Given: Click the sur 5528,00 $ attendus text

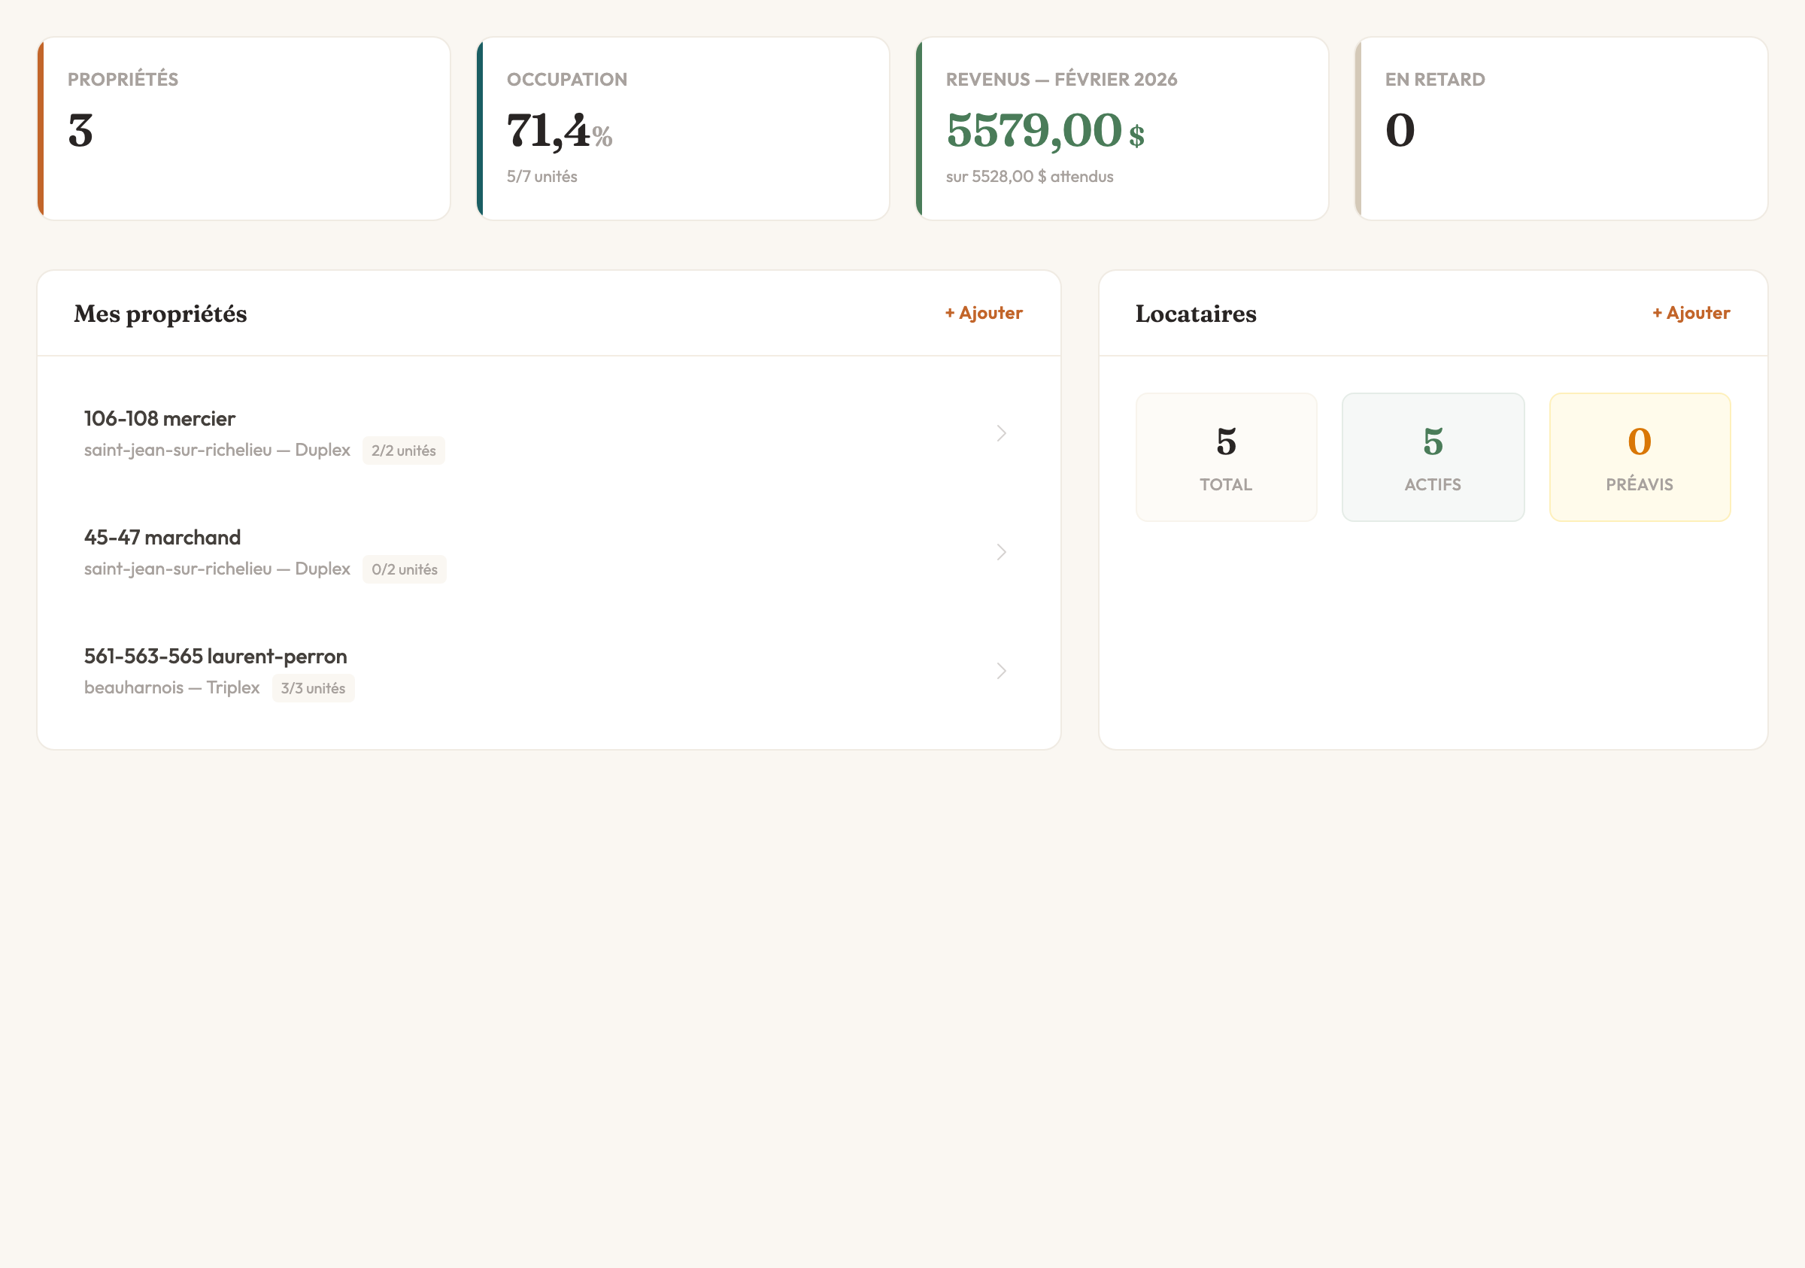Looking at the screenshot, I should click(x=1029, y=176).
